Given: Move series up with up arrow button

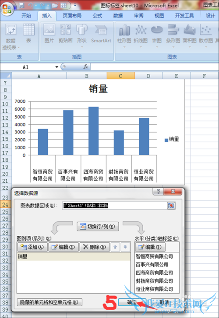Looking at the screenshot, I should (x=115, y=247).
